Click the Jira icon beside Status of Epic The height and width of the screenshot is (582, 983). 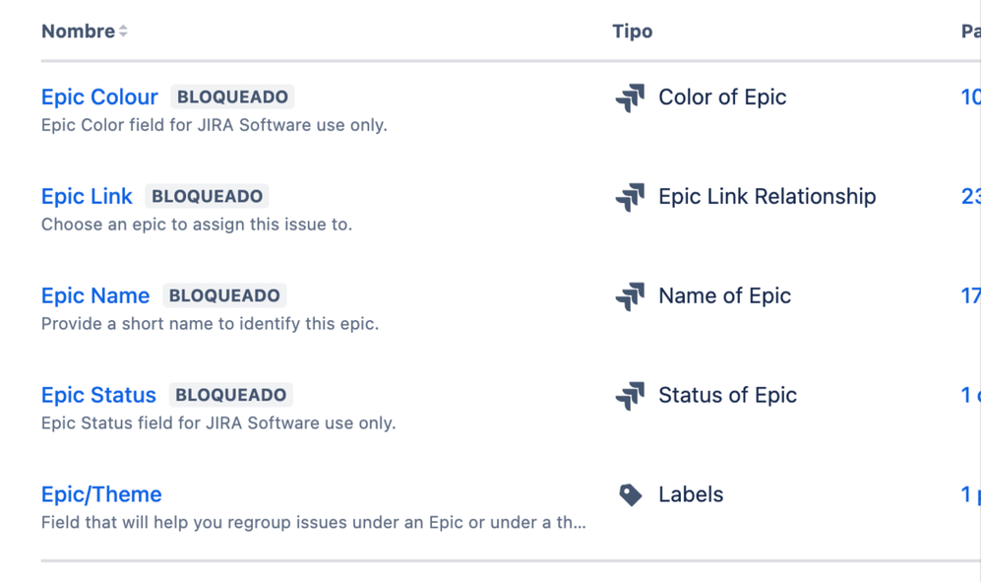[x=630, y=396]
